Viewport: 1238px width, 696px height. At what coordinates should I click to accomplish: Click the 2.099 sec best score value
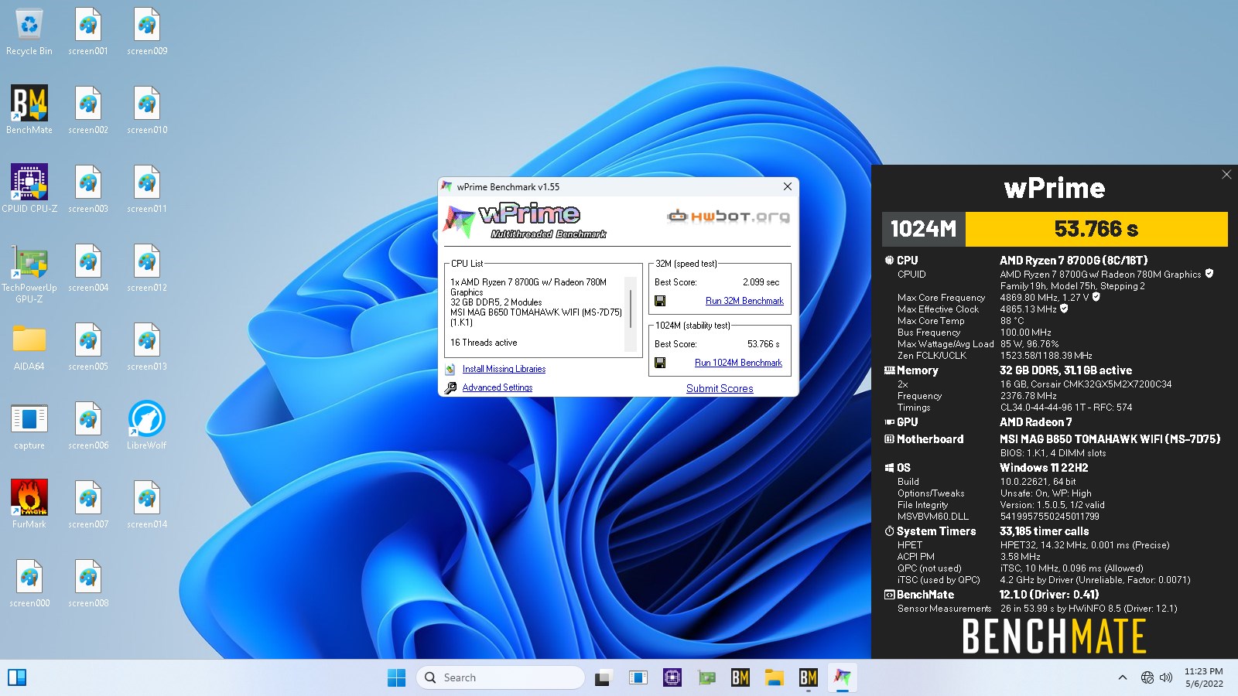[x=761, y=282]
